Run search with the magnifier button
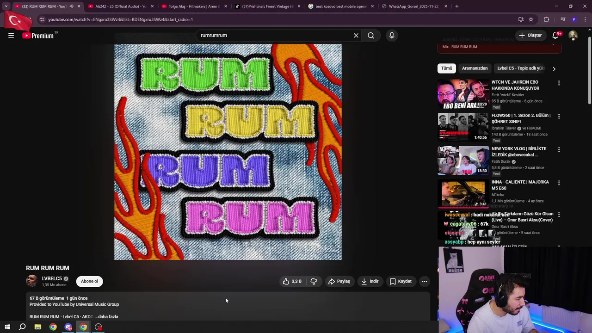 pyautogui.click(x=371, y=35)
